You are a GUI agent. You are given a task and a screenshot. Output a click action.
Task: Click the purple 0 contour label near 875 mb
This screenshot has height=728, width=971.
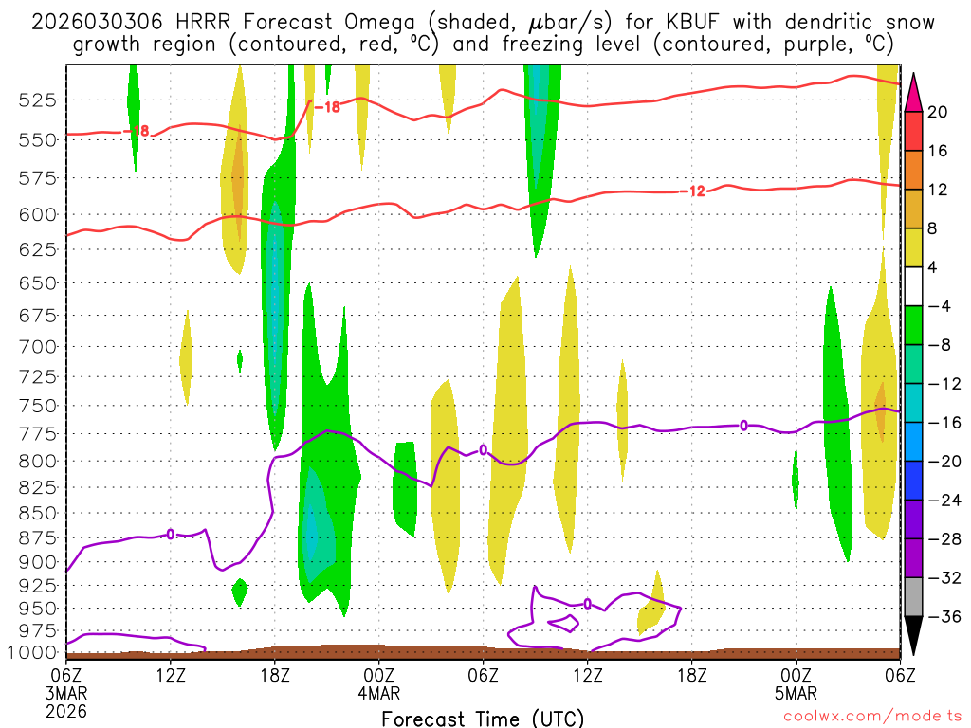pos(171,535)
